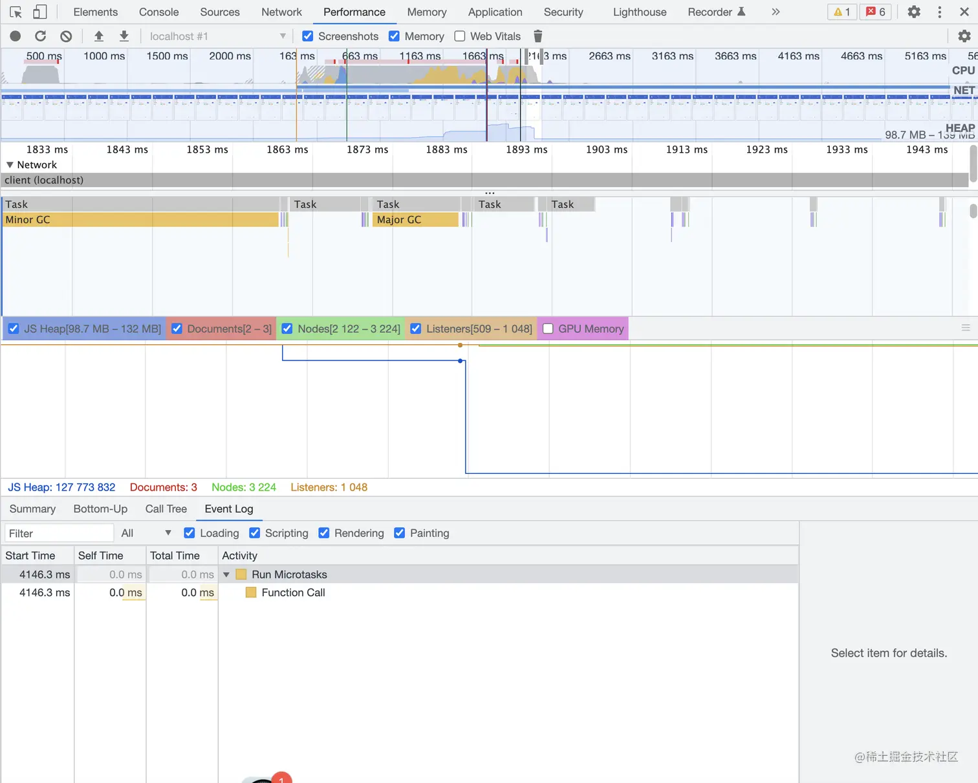978x783 pixels.
Task: Sort by the Total Time column
Action: click(182, 556)
